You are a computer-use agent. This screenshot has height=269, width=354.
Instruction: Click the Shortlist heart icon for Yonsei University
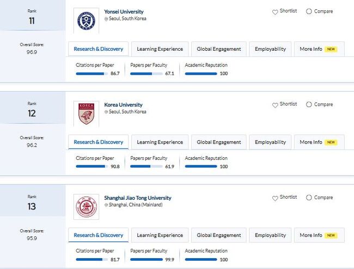[x=275, y=11]
